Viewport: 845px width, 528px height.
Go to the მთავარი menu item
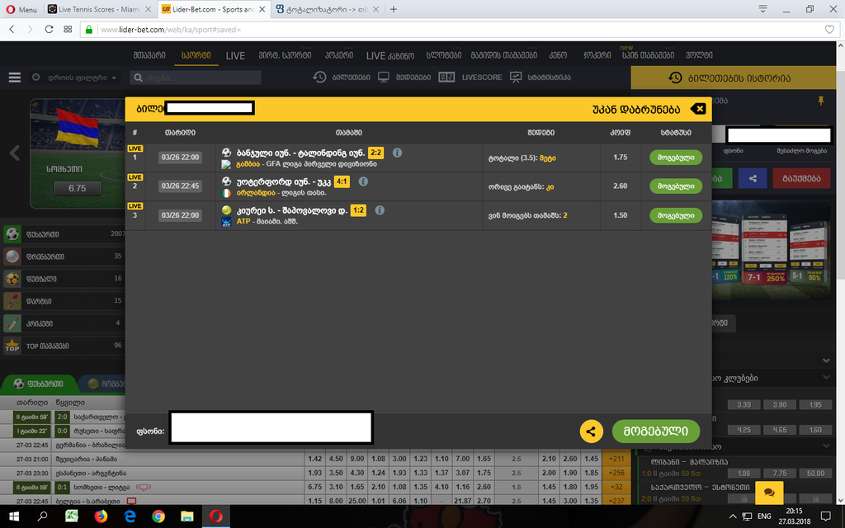[x=149, y=55]
